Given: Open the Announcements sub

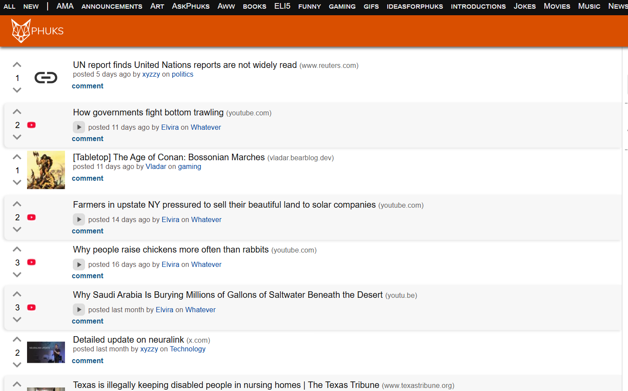Looking at the screenshot, I should click(x=112, y=6).
